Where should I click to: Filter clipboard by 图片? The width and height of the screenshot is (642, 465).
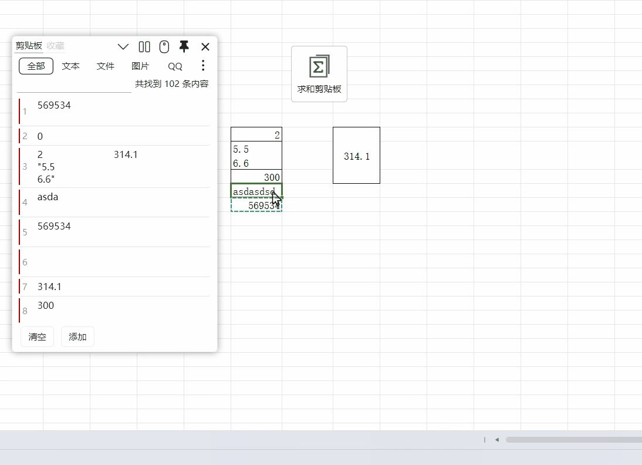click(x=140, y=66)
